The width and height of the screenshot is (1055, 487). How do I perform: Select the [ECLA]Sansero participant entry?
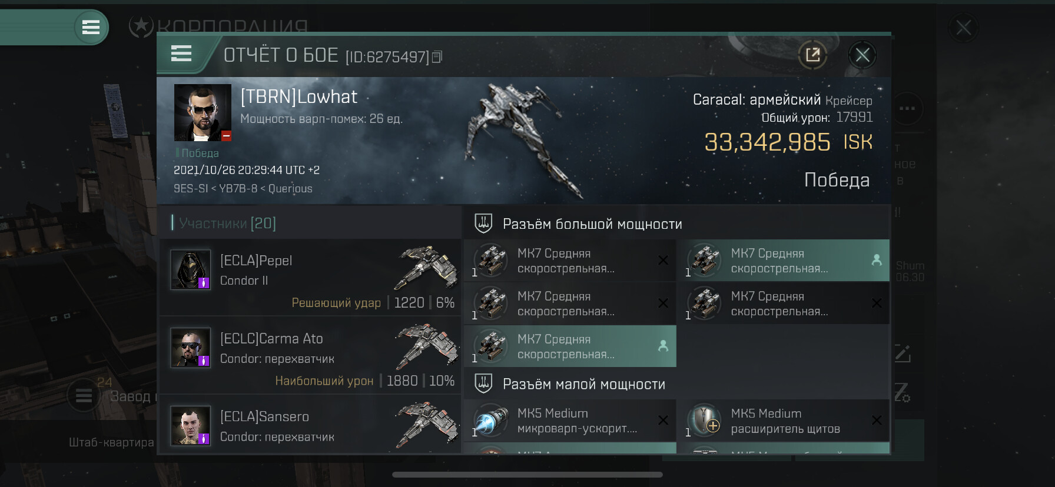point(310,425)
